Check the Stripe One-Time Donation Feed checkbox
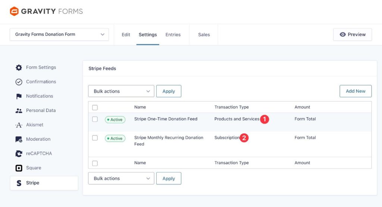Image resolution: width=382 pixels, height=207 pixels. 95,119
